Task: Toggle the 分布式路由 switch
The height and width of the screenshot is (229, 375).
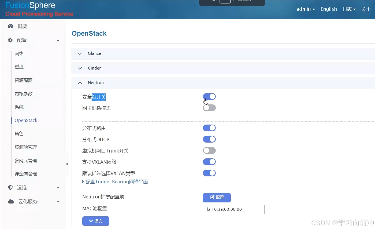Action: tap(209, 128)
